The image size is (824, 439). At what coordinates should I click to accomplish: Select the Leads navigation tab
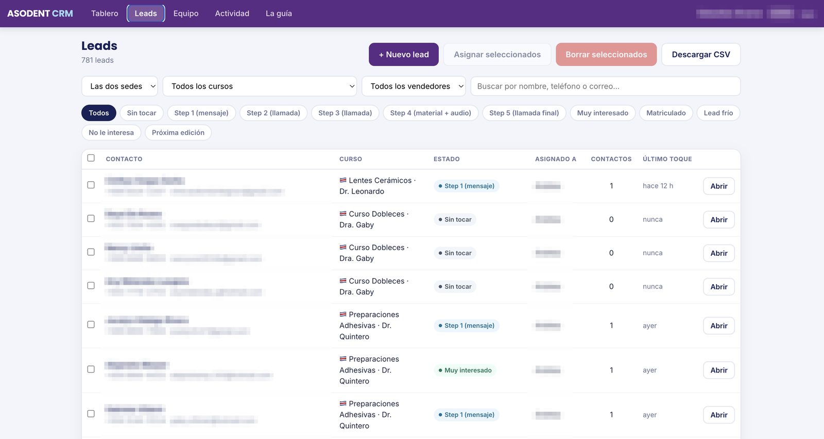pos(146,13)
